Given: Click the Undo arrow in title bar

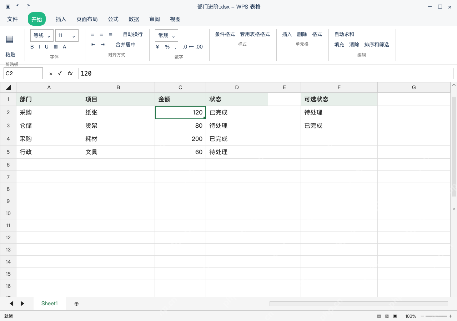Looking at the screenshot, I should (18, 6).
